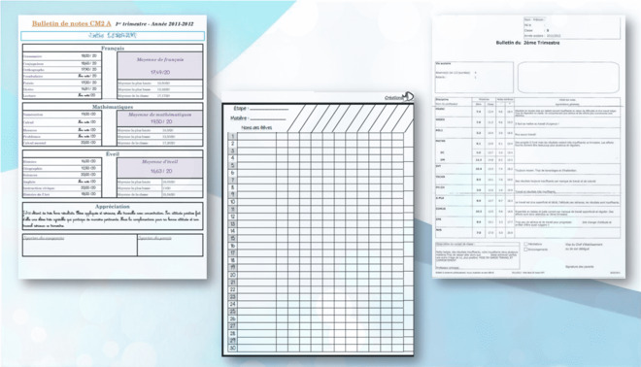Click the 'Moyenne de mathématiques' label
641x367 pixels.
(x=160, y=115)
